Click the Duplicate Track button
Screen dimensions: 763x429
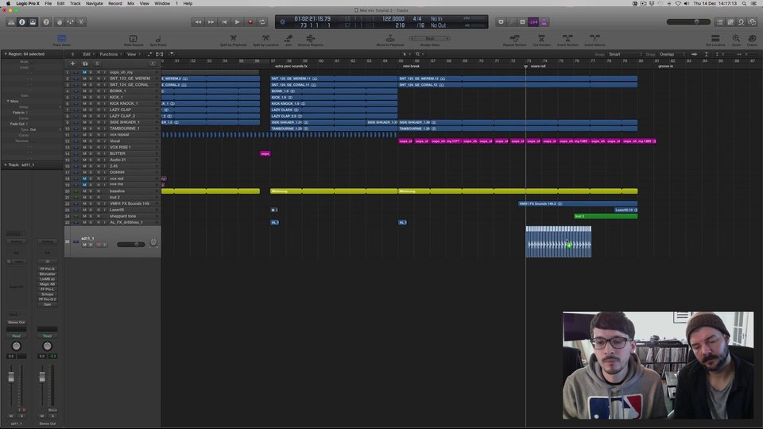(85, 64)
